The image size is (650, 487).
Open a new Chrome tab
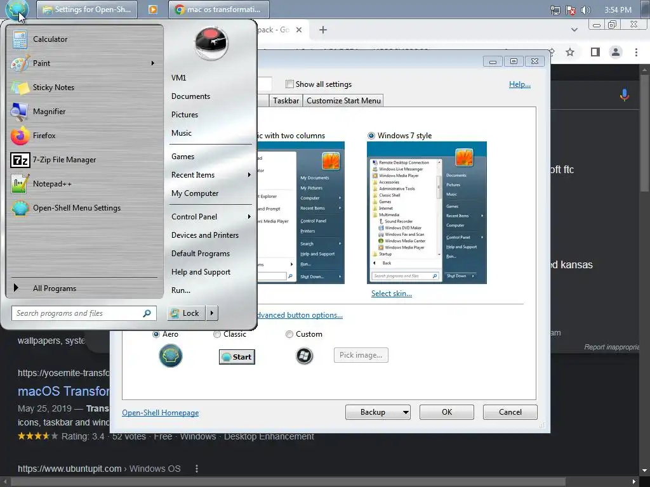point(323,30)
